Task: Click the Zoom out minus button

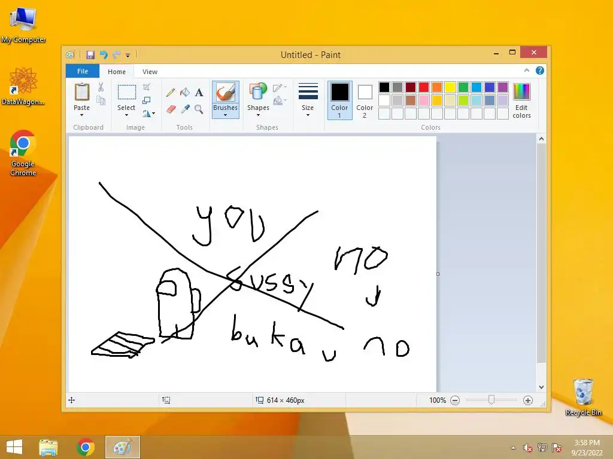Action: click(x=455, y=400)
